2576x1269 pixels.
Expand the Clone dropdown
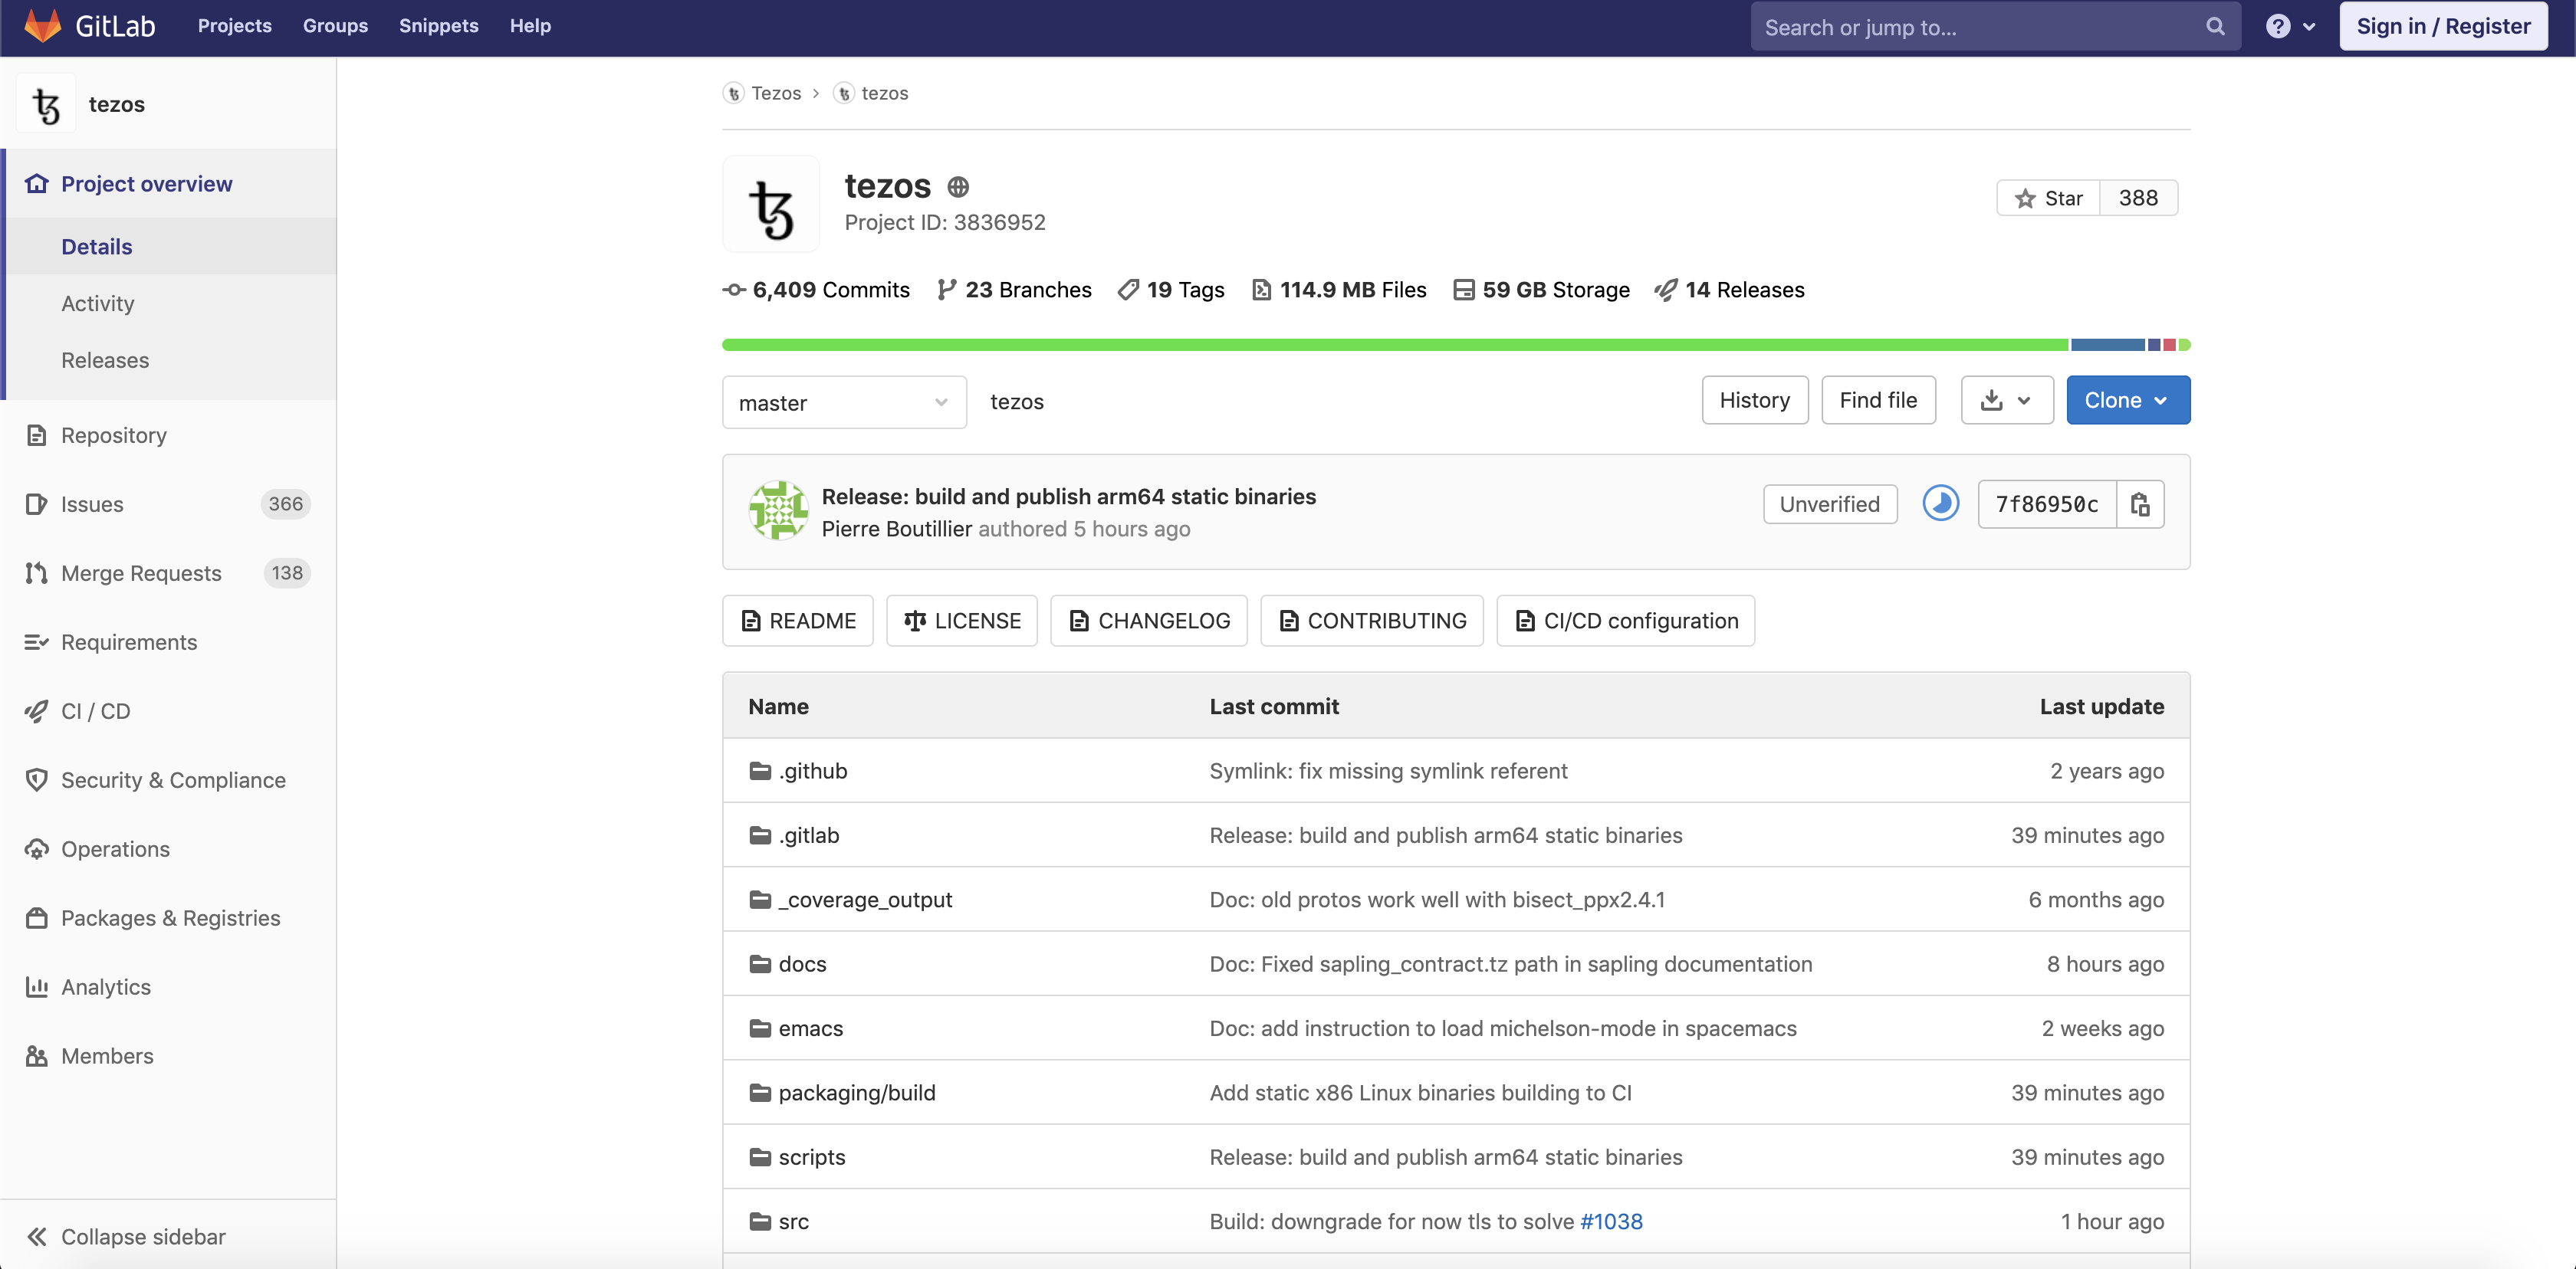[x=2127, y=401]
